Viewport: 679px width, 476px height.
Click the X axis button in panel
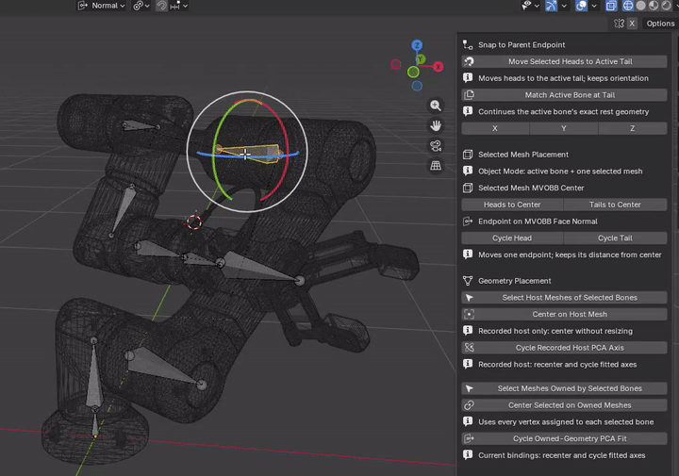click(495, 128)
